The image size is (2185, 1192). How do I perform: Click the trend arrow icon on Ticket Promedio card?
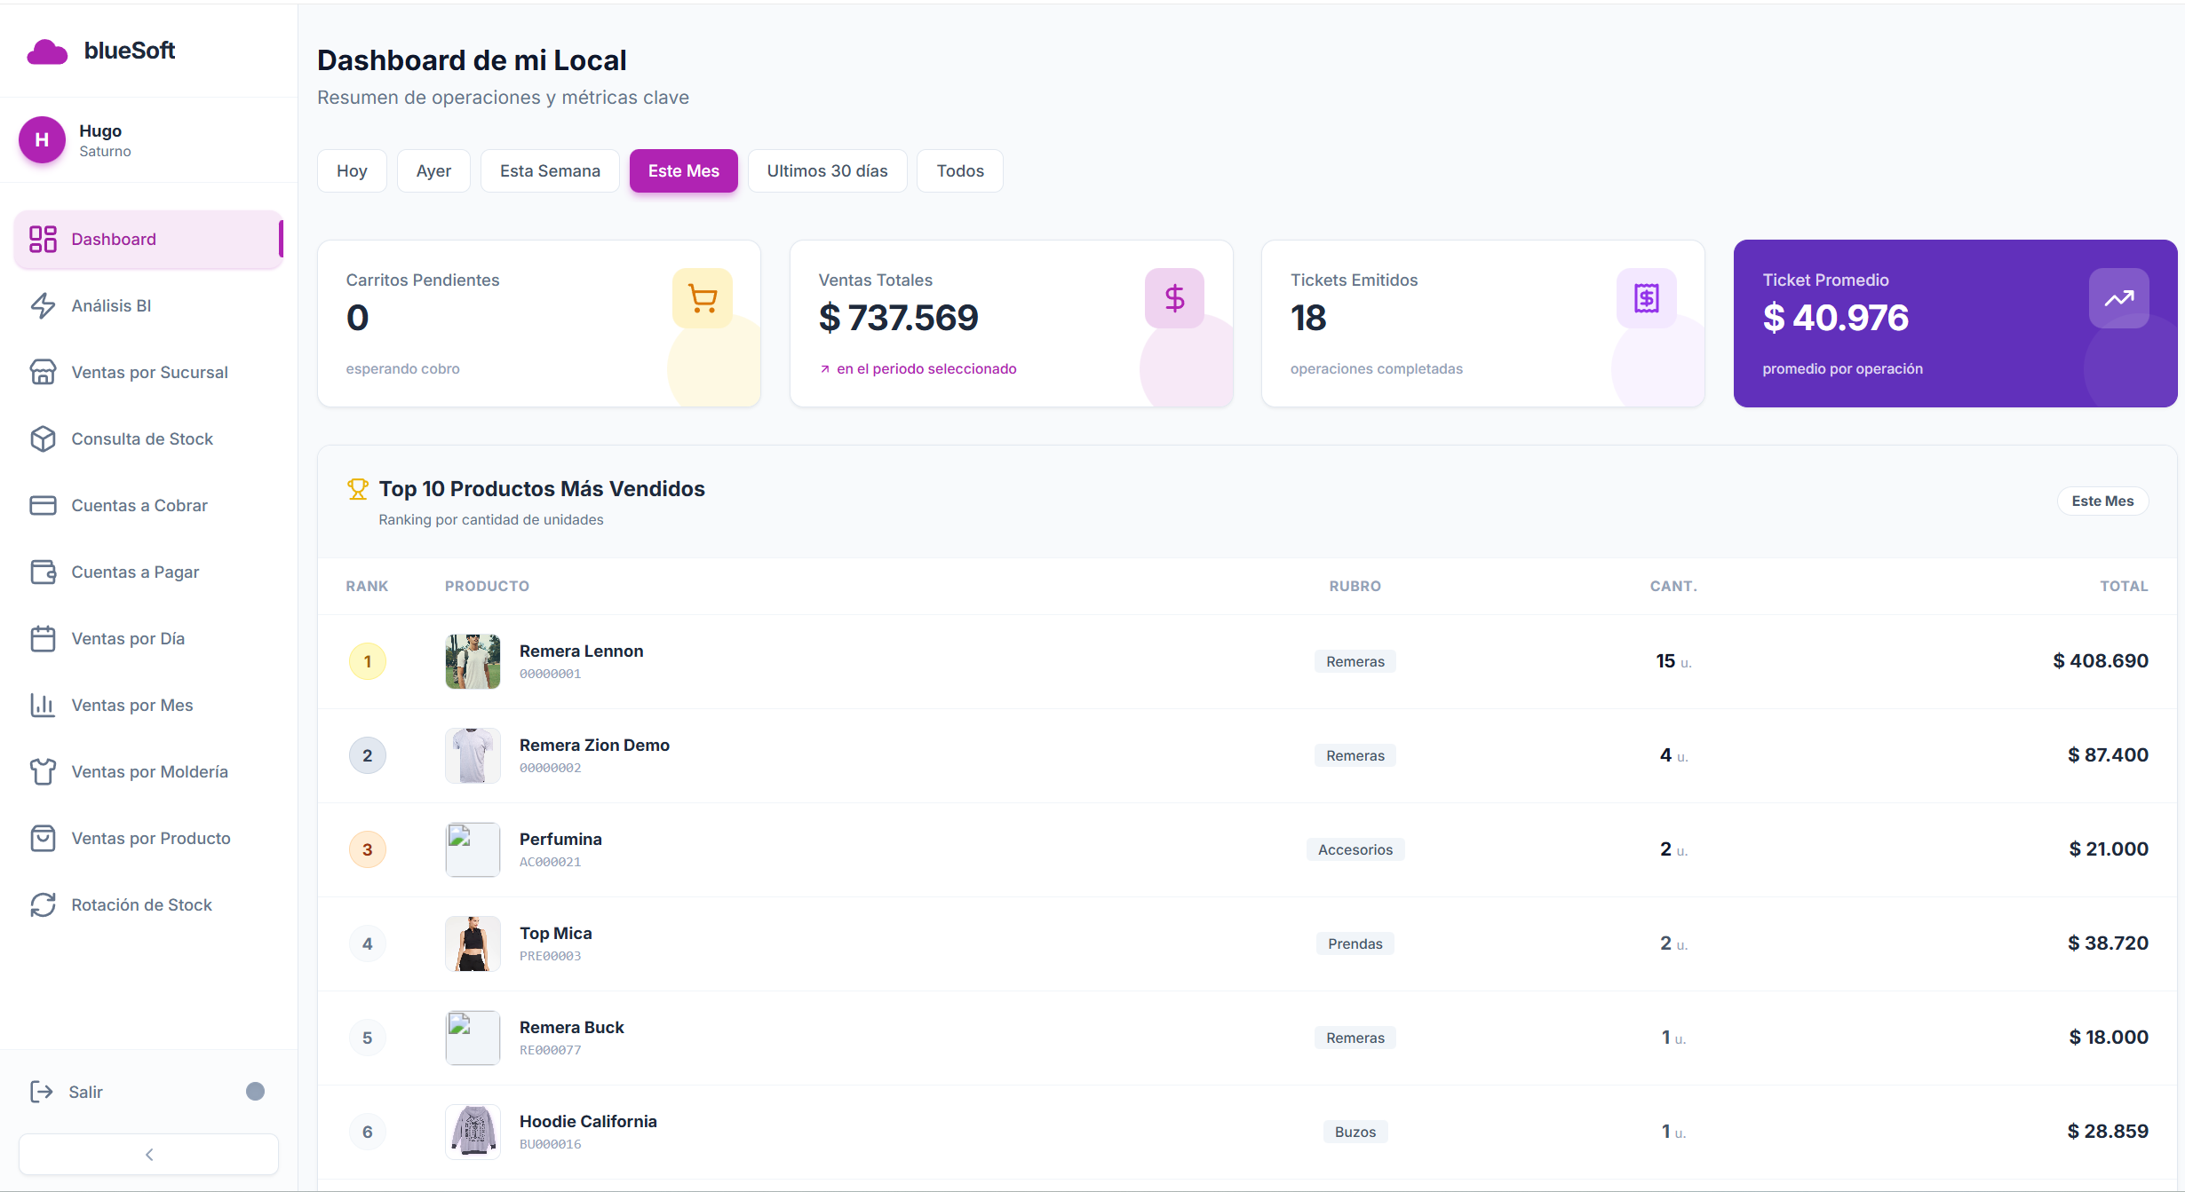(x=2119, y=298)
